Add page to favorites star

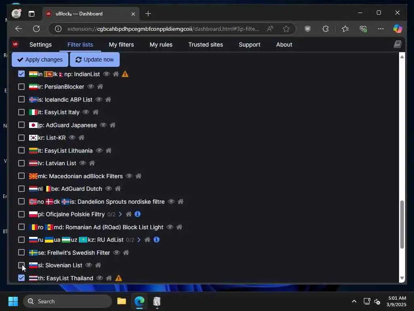click(286, 29)
